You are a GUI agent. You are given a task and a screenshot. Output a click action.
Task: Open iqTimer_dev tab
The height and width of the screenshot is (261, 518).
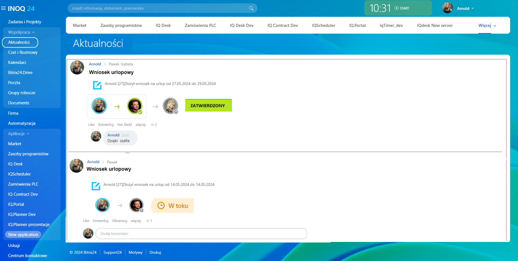391,26
